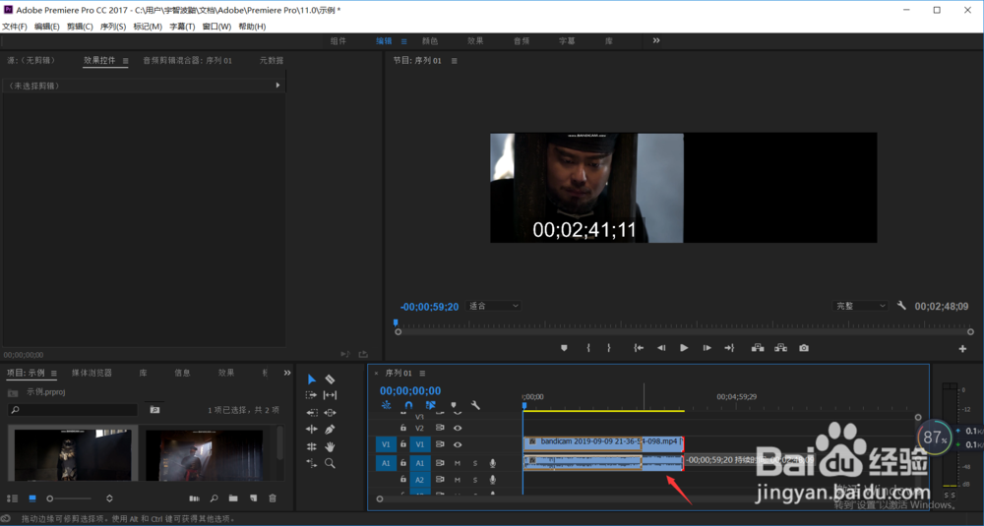The image size is (984, 526).
Task: Switch to 媒体浏览器 tab
Action: point(92,373)
